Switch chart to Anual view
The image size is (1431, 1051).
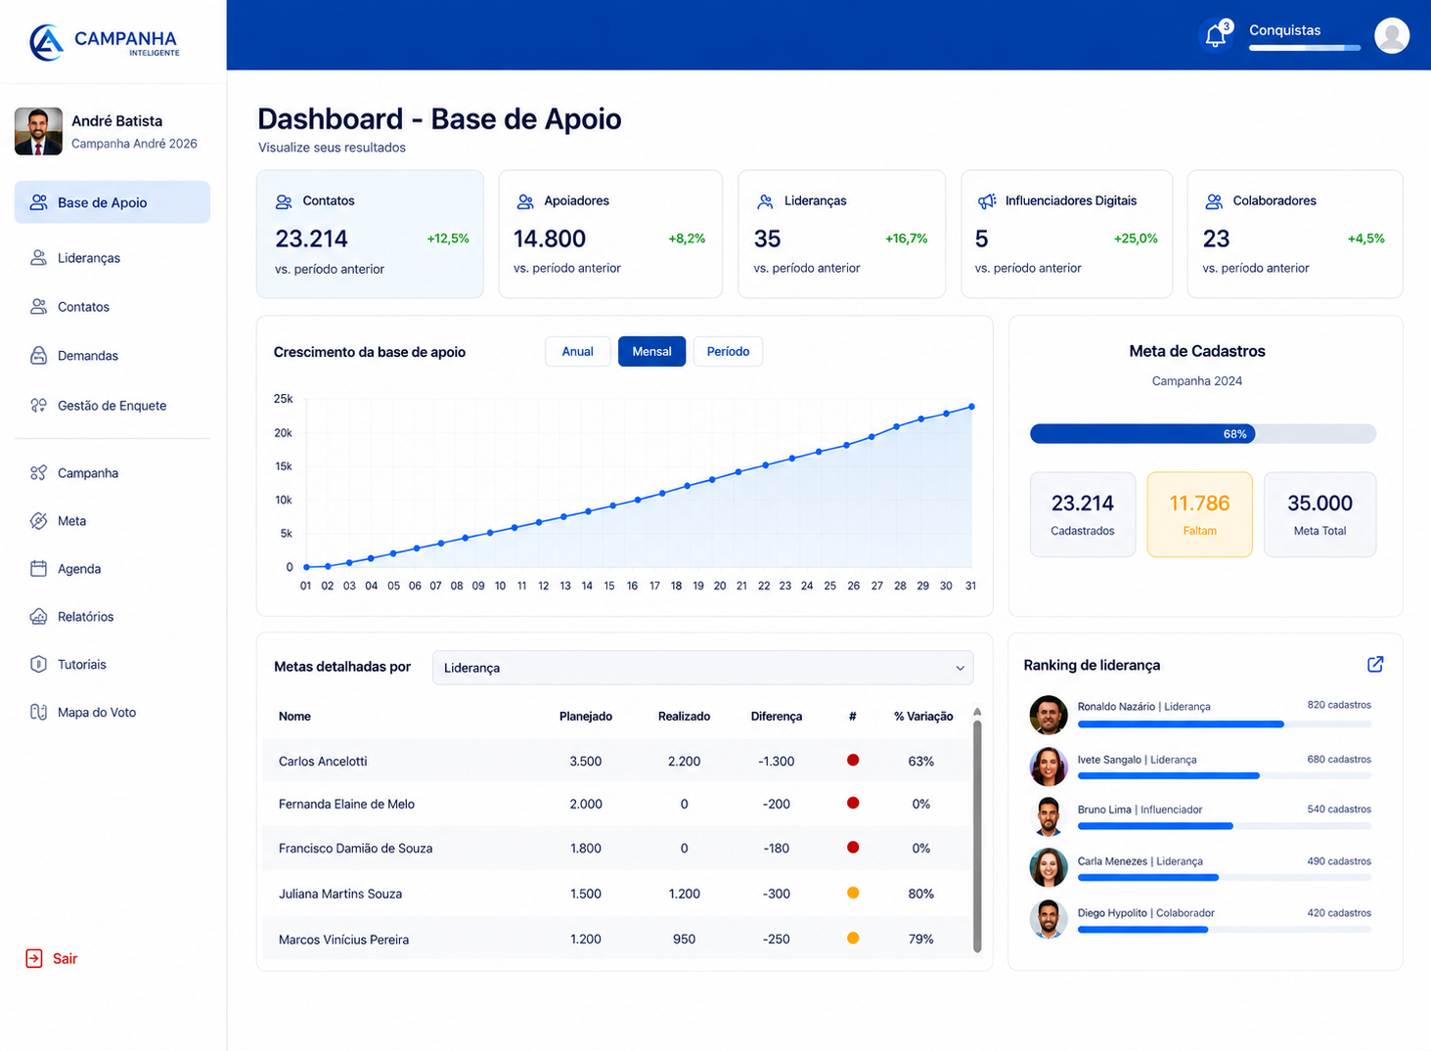577,351
